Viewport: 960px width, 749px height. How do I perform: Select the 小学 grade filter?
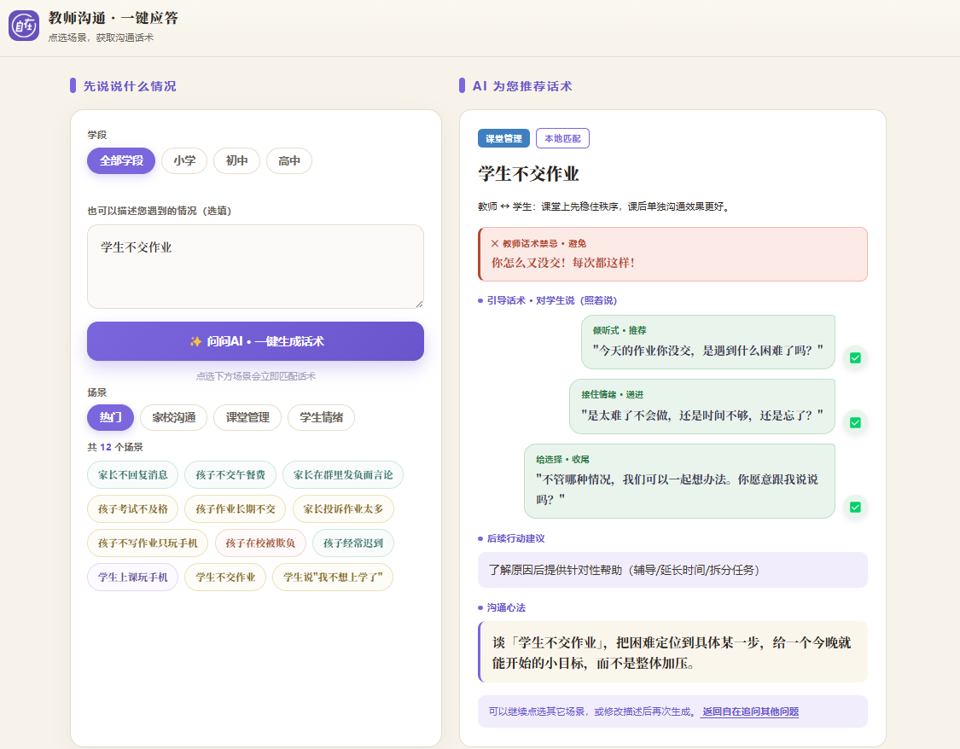184,161
